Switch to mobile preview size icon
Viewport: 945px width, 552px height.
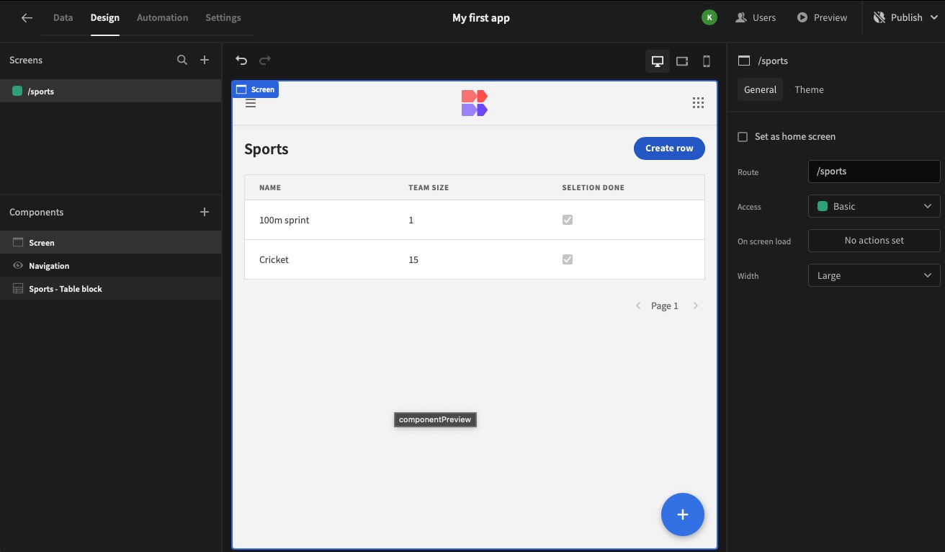click(706, 61)
